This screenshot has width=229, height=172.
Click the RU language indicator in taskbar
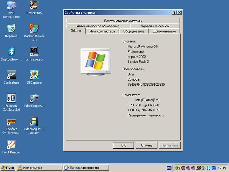169,168
